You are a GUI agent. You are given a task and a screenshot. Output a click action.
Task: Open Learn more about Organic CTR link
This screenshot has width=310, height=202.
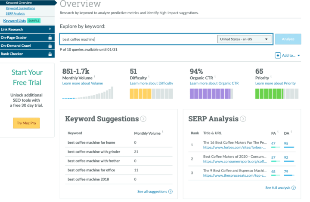[214, 83]
